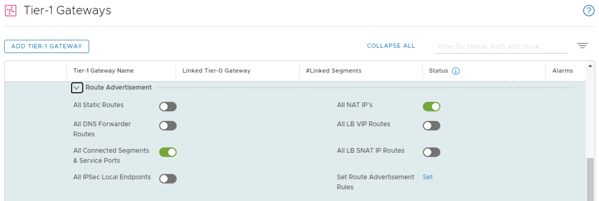Click the Alarms column header
Image resolution: width=599 pixels, height=201 pixels.
pos(562,71)
